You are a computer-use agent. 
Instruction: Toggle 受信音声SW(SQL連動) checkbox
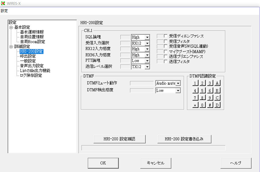(x=165, y=46)
